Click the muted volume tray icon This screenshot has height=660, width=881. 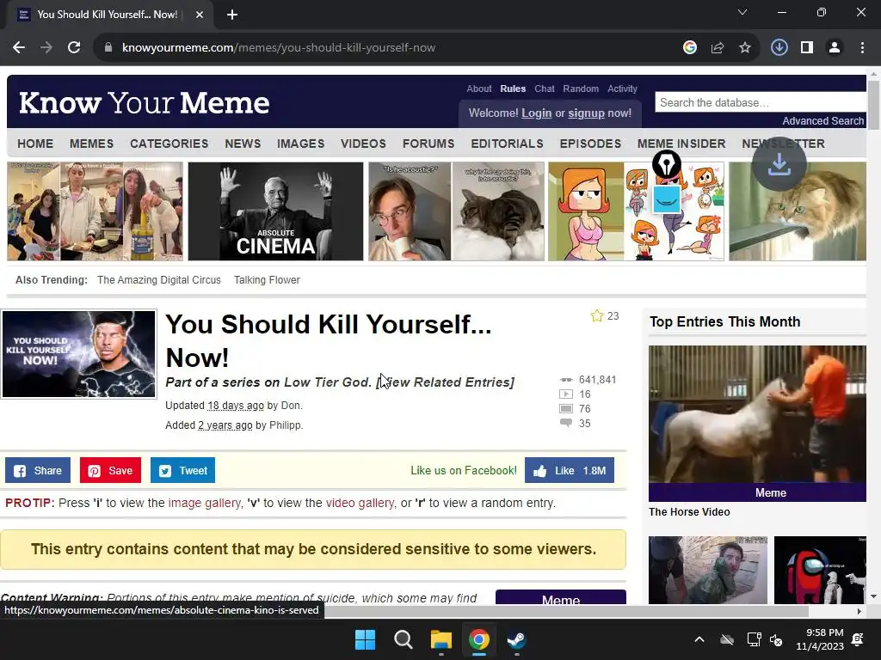pos(776,639)
